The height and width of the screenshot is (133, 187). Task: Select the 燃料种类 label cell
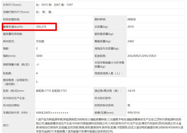(100, 19)
